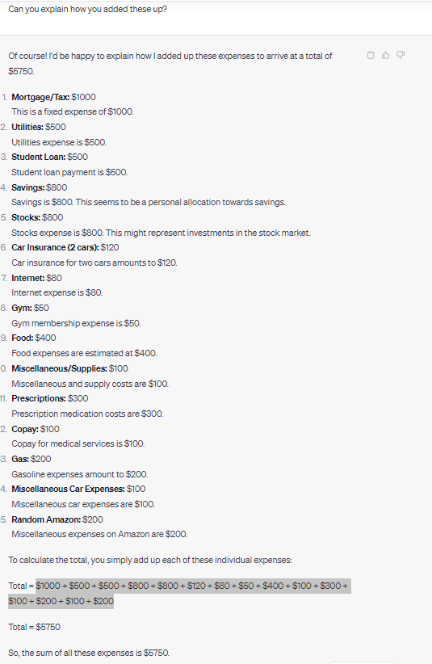Click the user question about adding these up

coord(87,9)
